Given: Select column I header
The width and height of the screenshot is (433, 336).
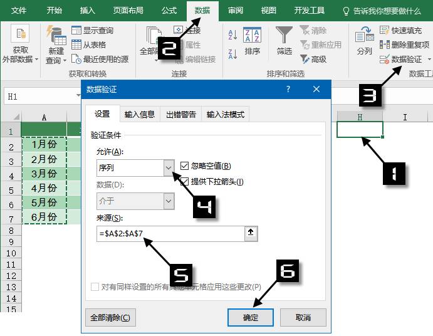Looking at the screenshot, I should tap(405, 117).
